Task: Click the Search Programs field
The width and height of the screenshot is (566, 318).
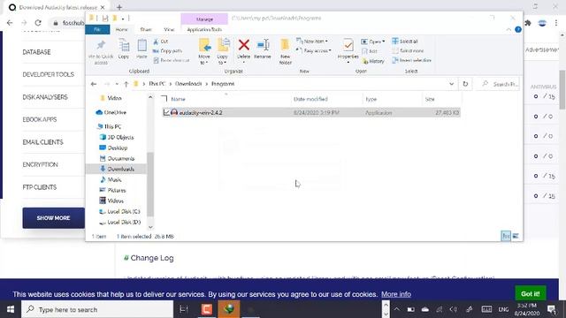Action: (500, 84)
